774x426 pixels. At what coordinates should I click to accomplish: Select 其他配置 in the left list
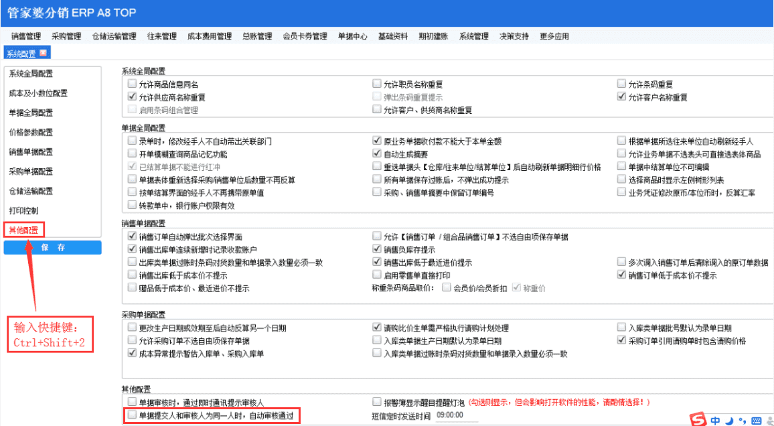pos(23,230)
